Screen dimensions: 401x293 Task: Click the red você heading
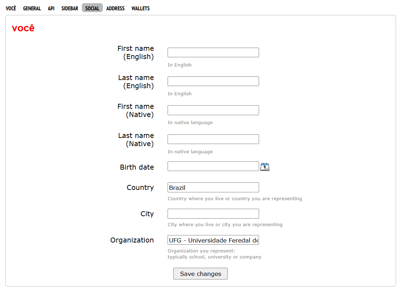point(23,28)
